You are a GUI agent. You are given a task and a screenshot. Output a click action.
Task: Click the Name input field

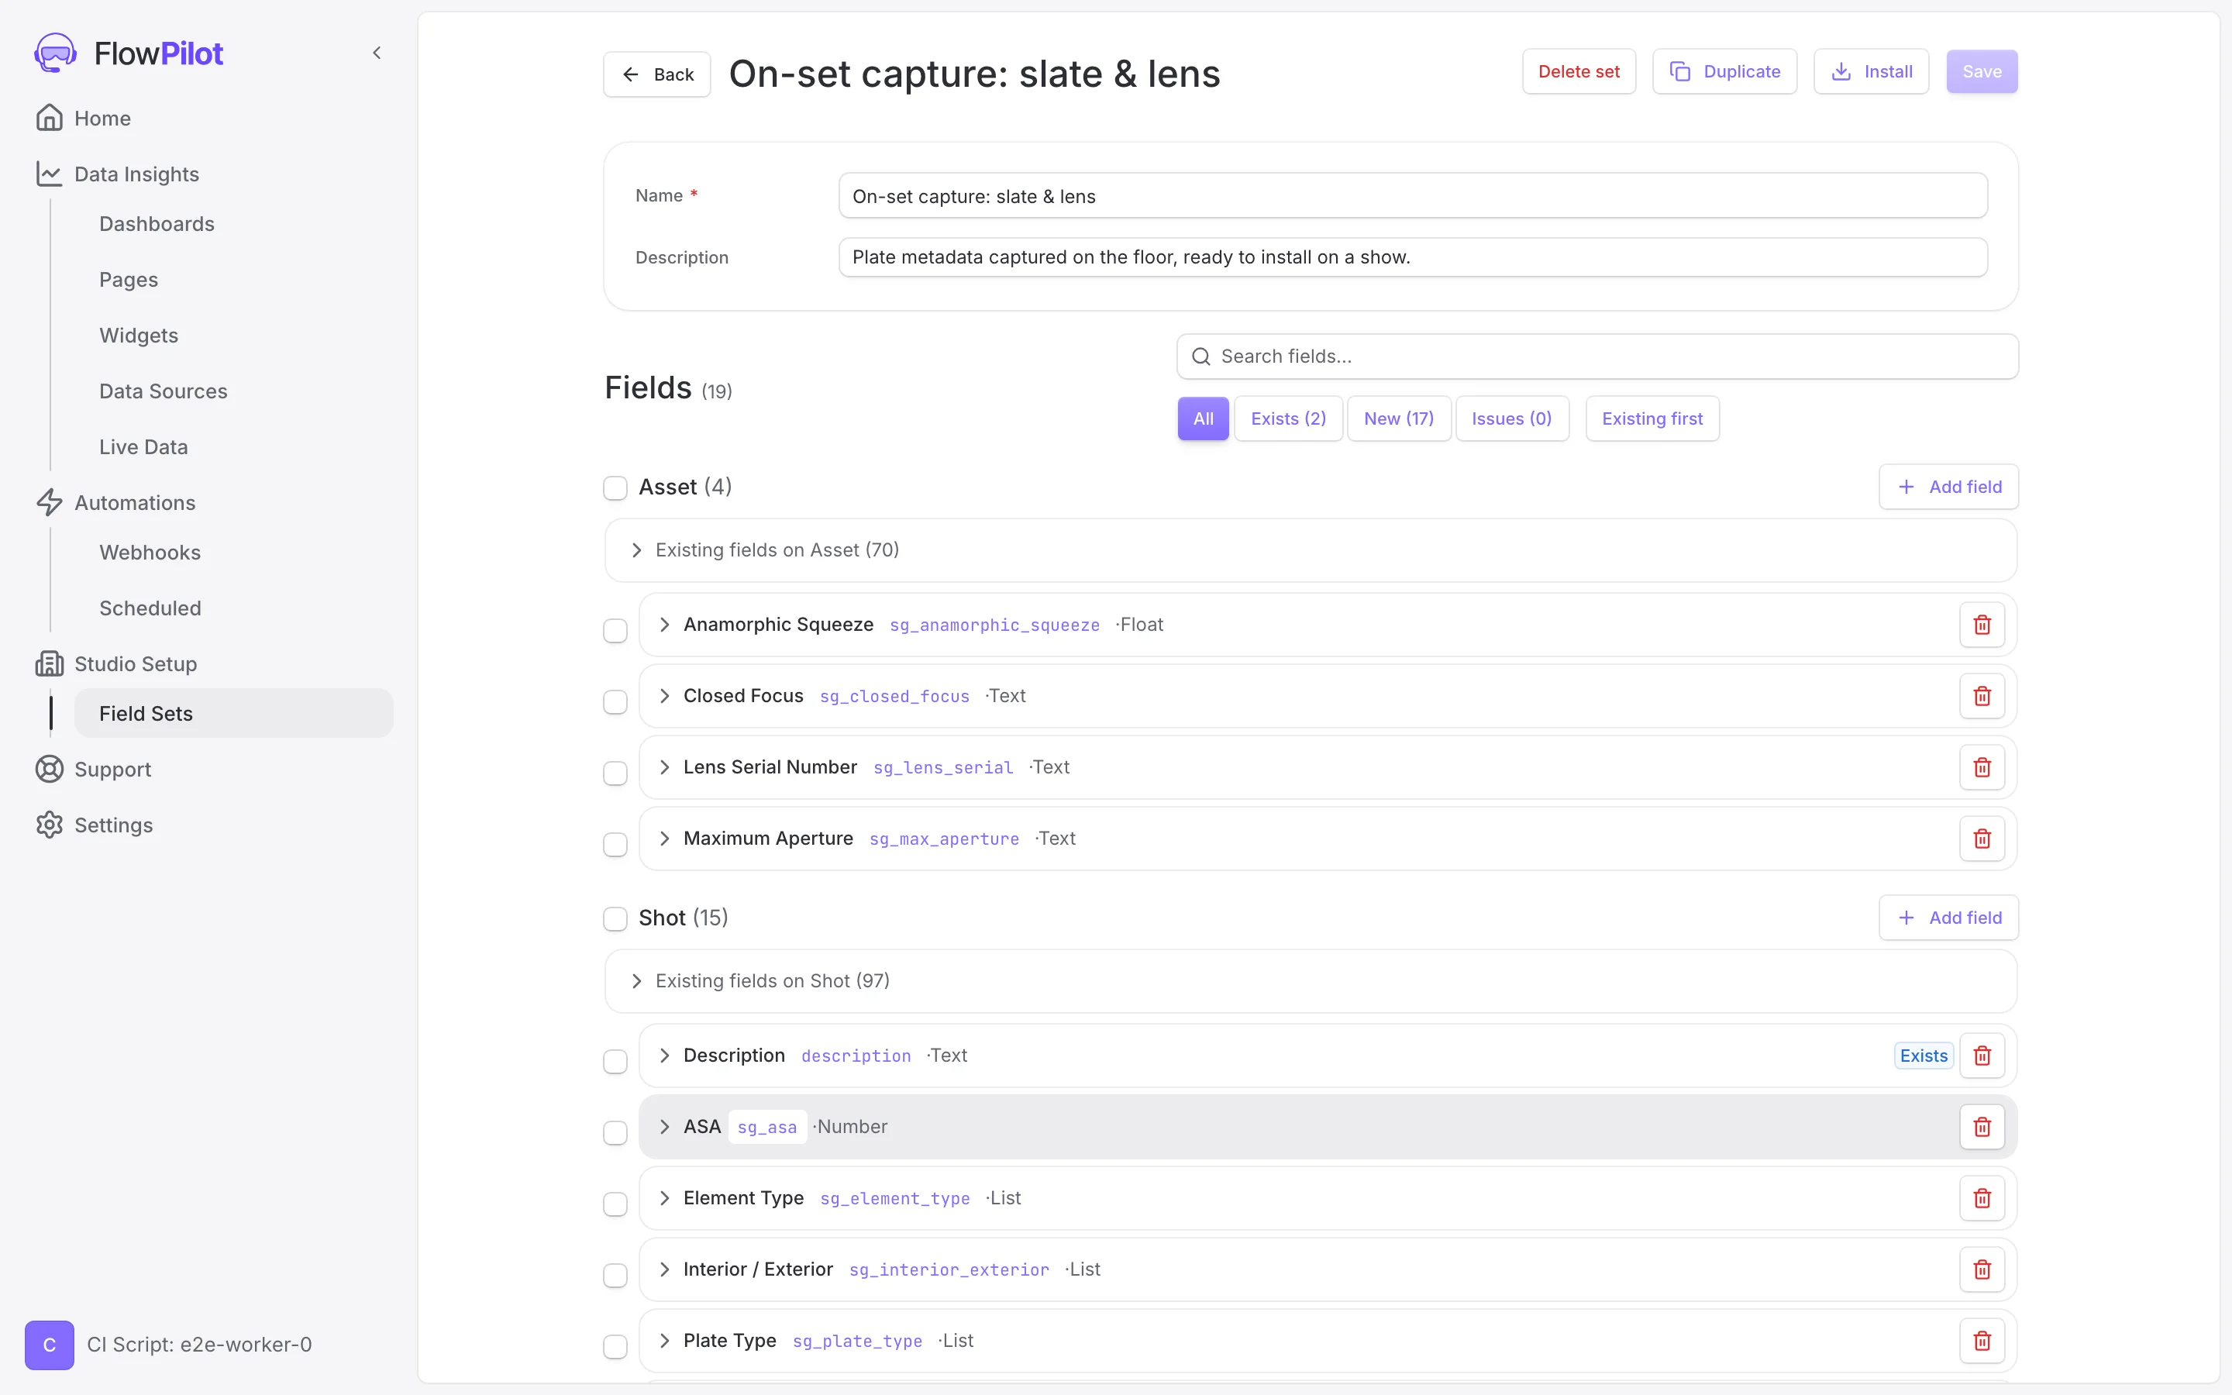[x=1412, y=195]
